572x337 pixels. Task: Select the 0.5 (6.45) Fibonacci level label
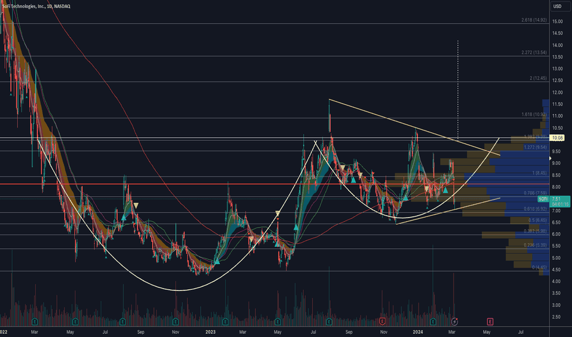[538, 221]
